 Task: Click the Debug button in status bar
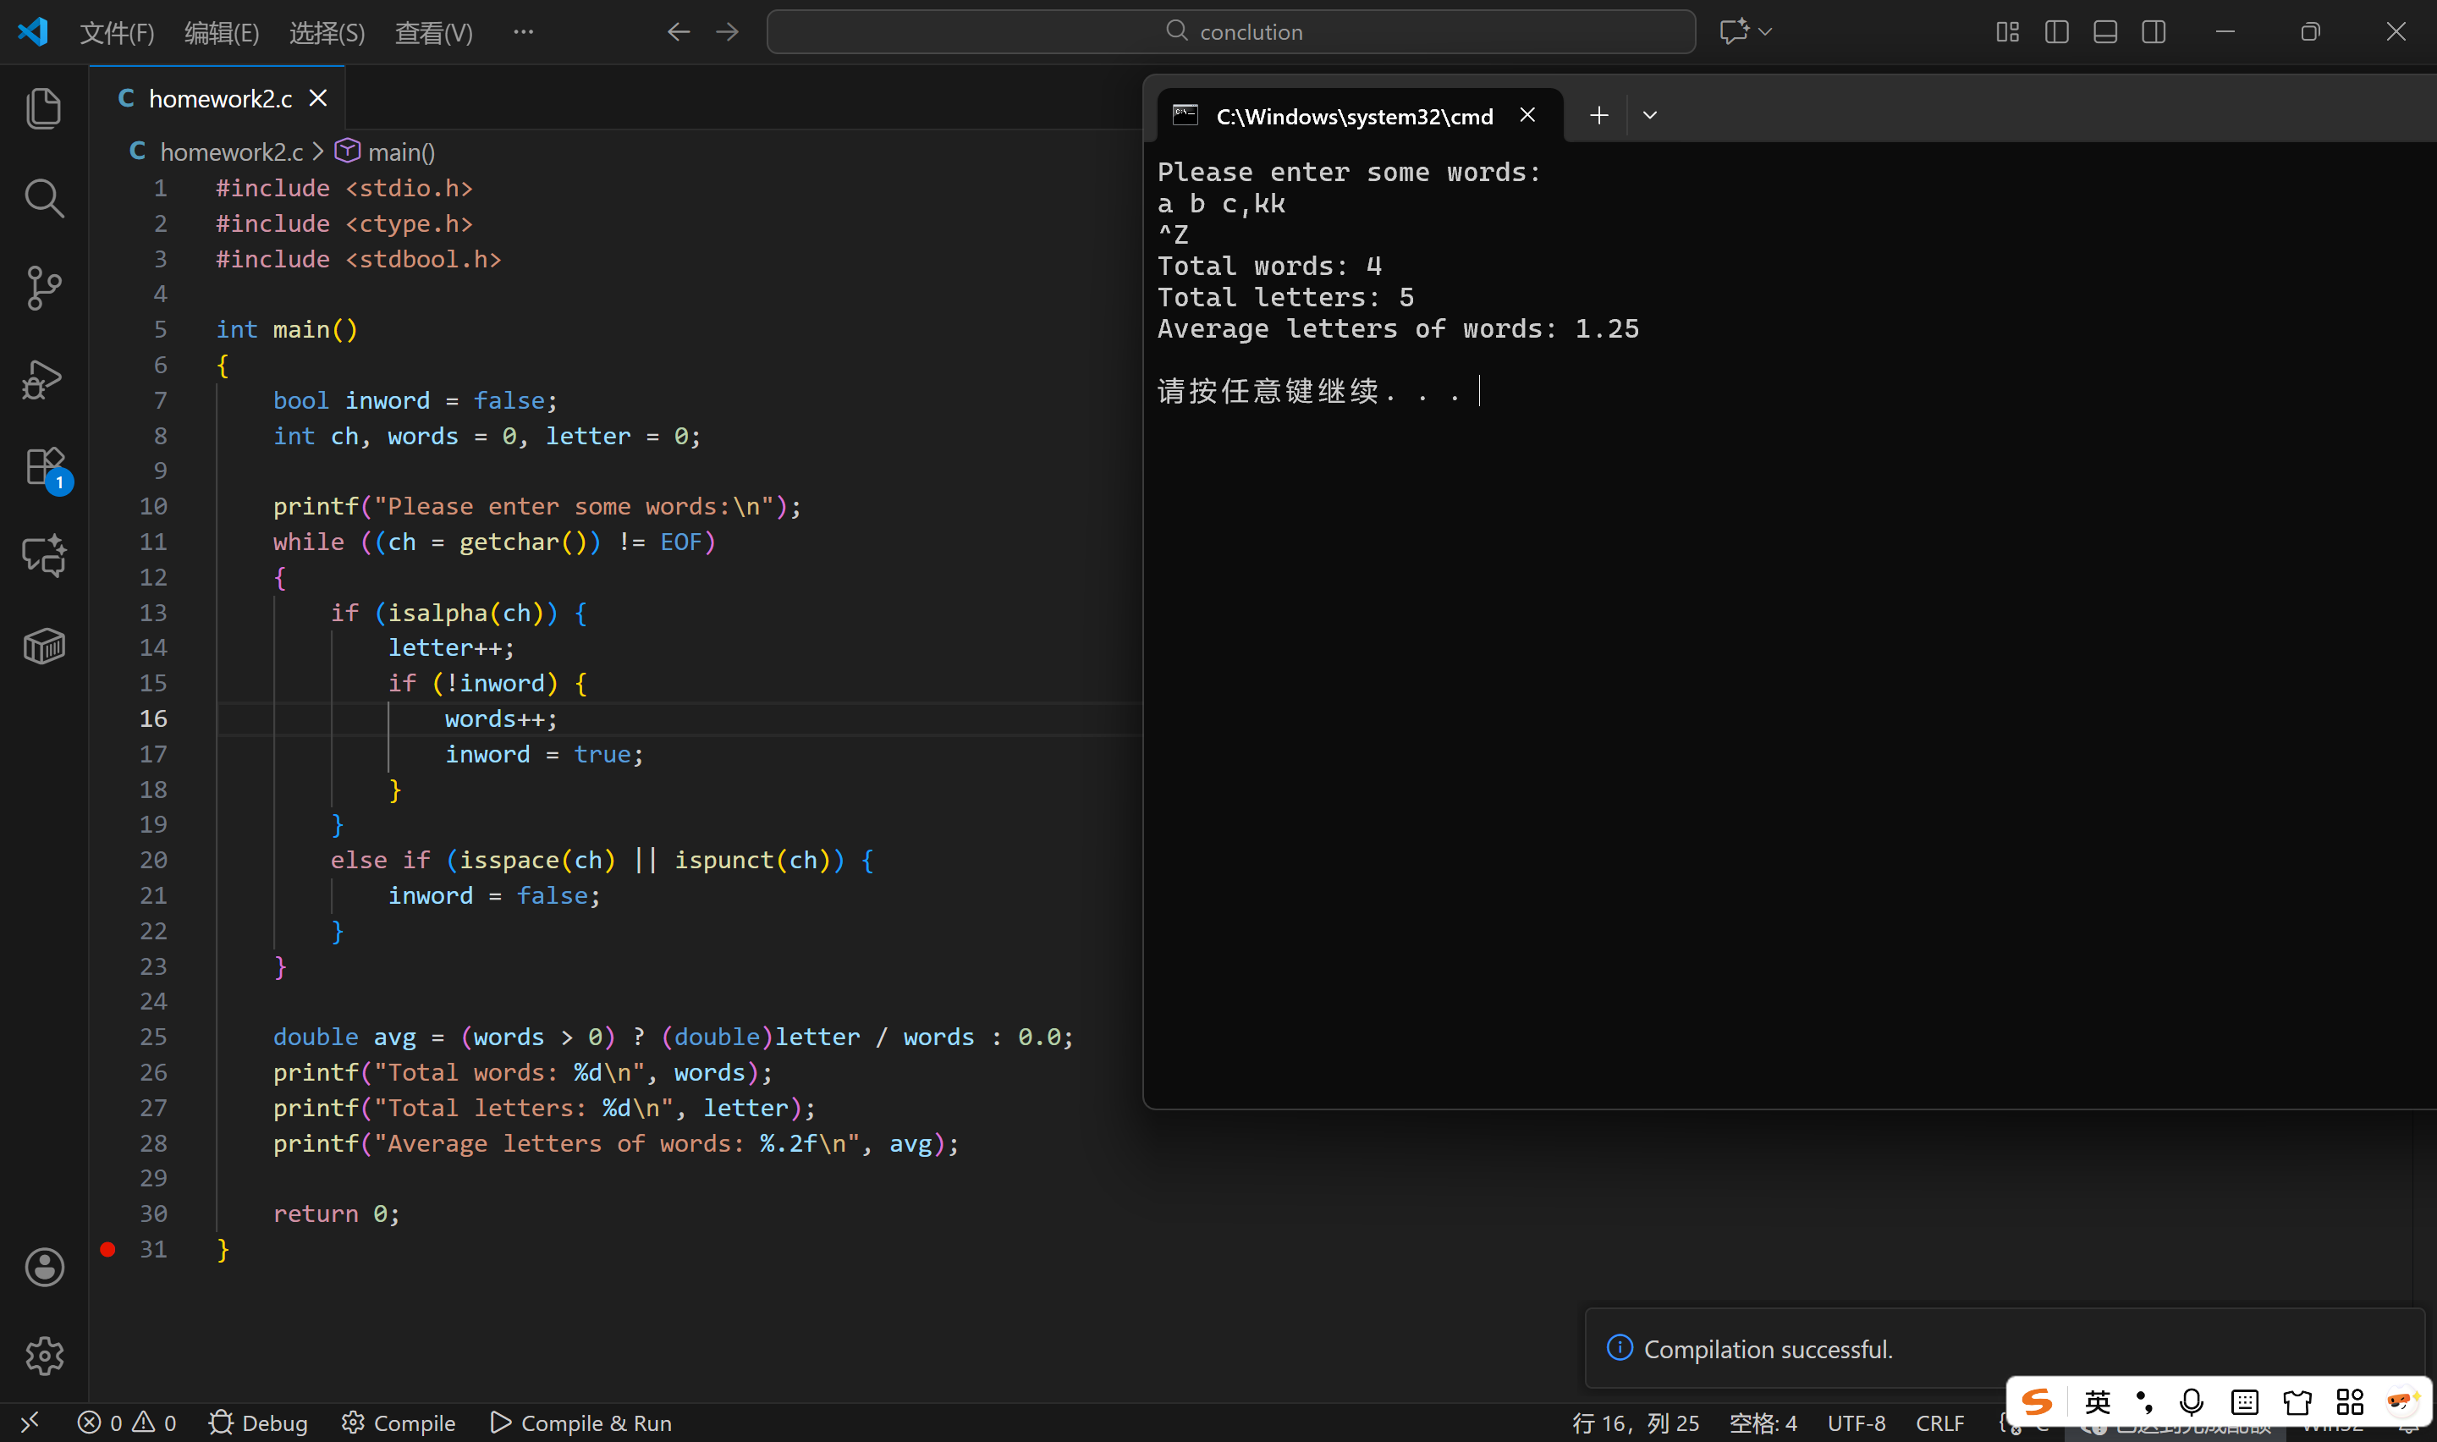258,1423
